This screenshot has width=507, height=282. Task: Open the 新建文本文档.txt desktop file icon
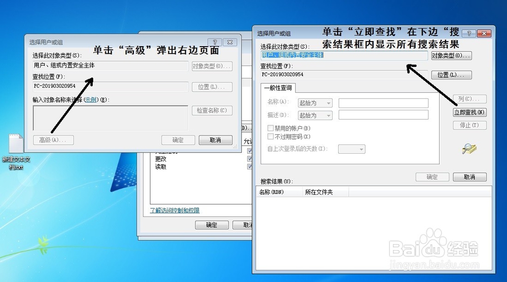(x=16, y=151)
